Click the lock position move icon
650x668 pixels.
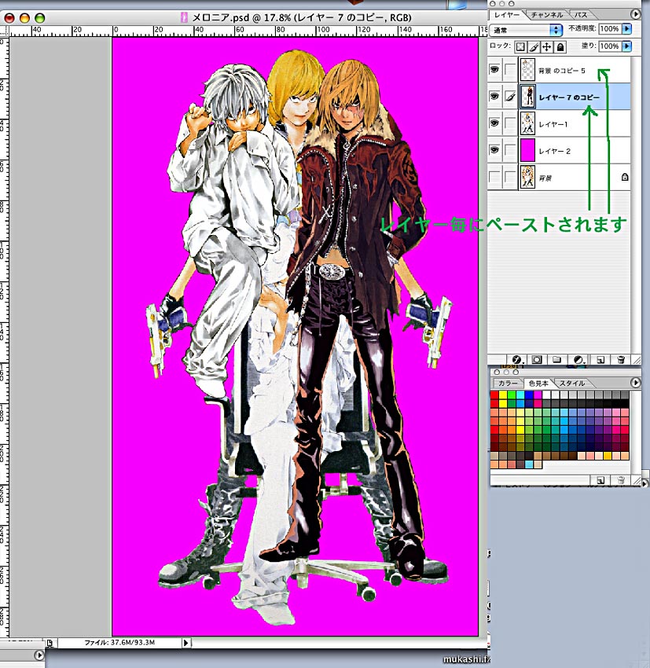pos(547,46)
